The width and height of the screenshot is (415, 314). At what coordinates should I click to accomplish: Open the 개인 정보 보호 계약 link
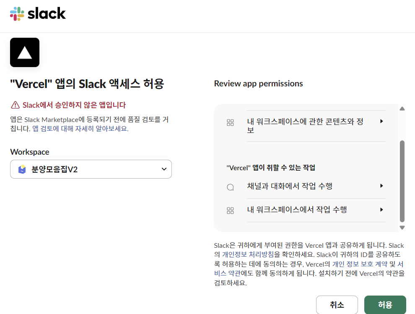point(360,264)
